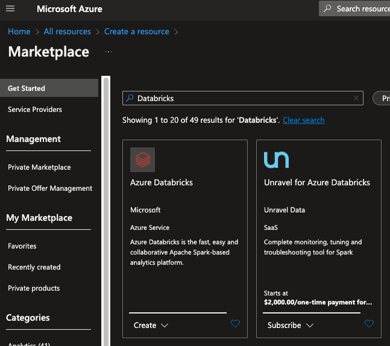The height and width of the screenshot is (346, 390).
Task: Open Service Providers section
Action: [x=35, y=110]
